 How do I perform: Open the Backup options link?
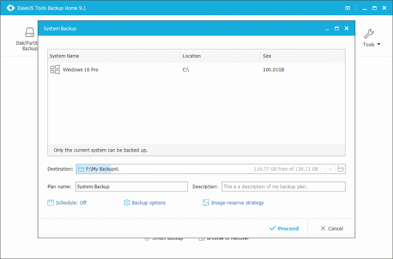click(149, 203)
